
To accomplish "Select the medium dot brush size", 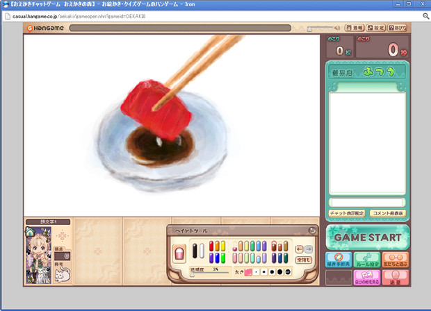I will point(272,272).
